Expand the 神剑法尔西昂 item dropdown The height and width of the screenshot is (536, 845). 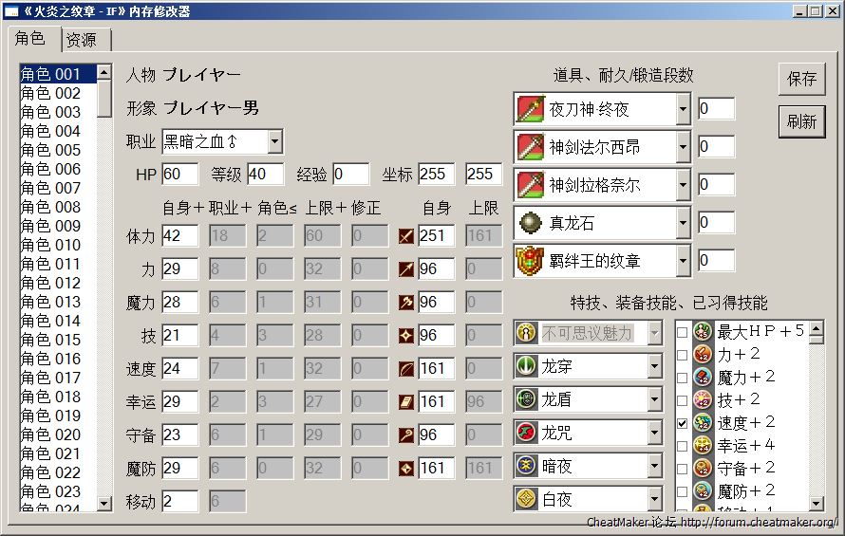683,147
